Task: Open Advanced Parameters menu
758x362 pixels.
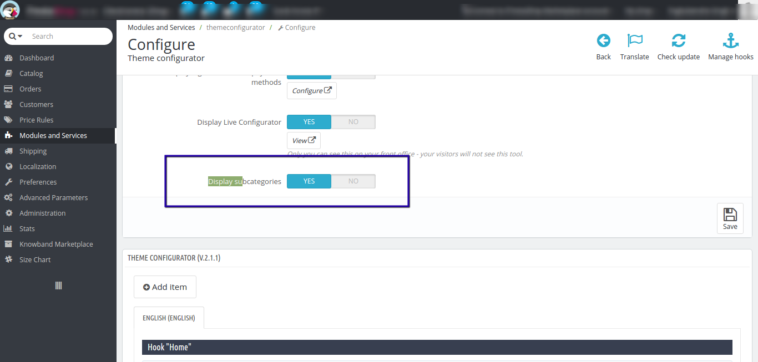Action: click(53, 197)
